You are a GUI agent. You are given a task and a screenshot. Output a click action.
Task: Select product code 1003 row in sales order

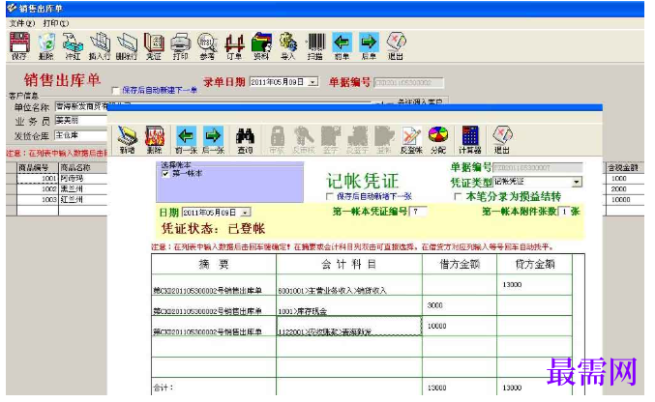click(x=37, y=199)
